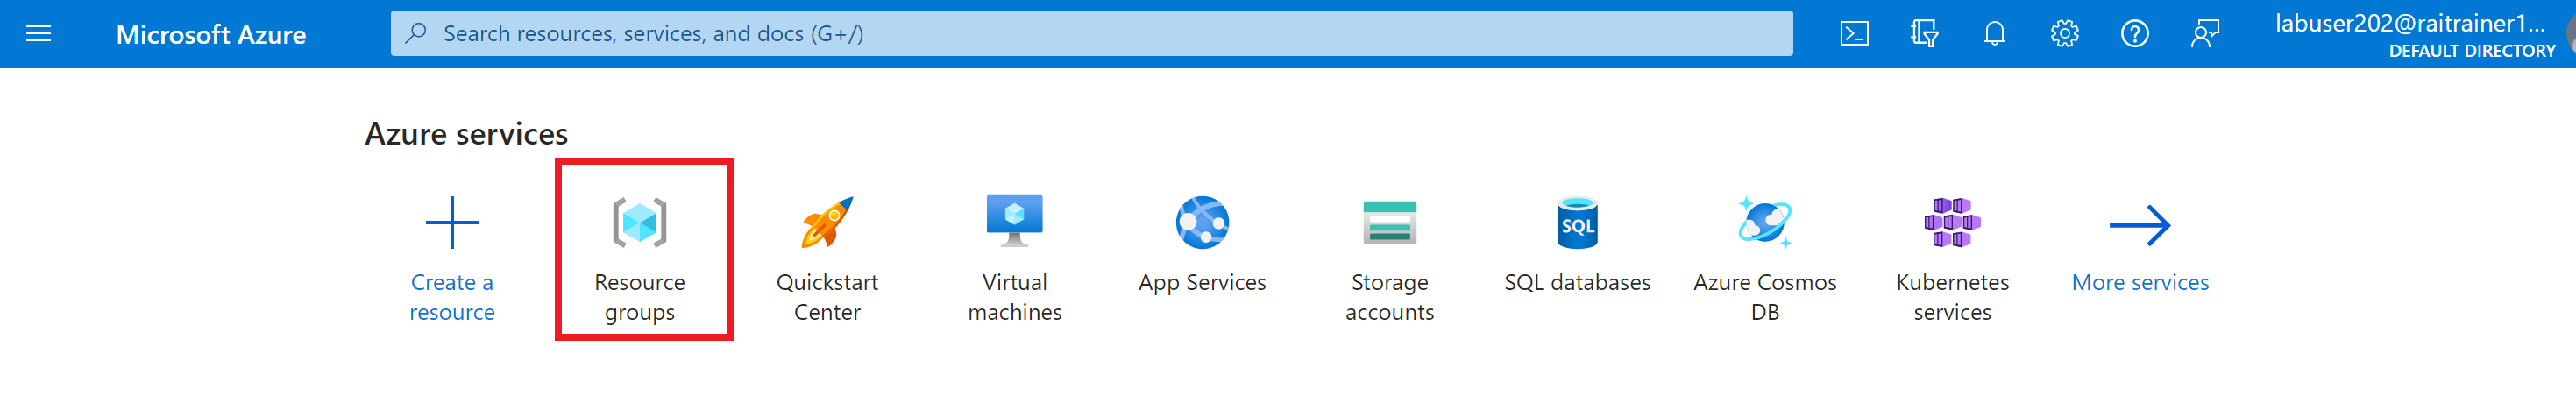Click the Resource groups label
Screen dimensions: 2576x396
(x=640, y=297)
